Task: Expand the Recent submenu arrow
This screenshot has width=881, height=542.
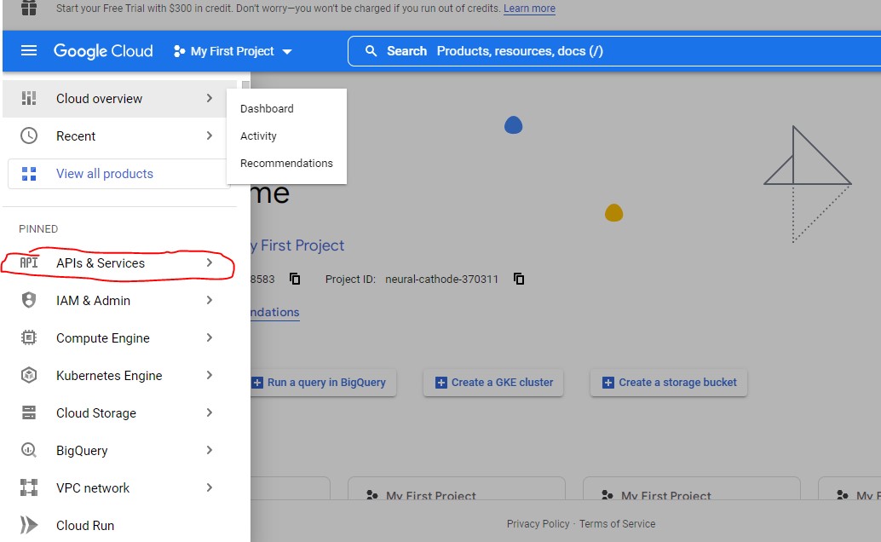Action: [x=210, y=136]
